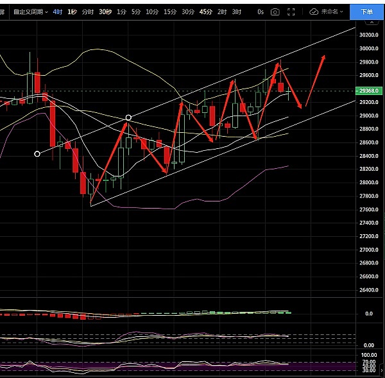
Task: Select the 4时 timeframe
Action: [x=58, y=12]
